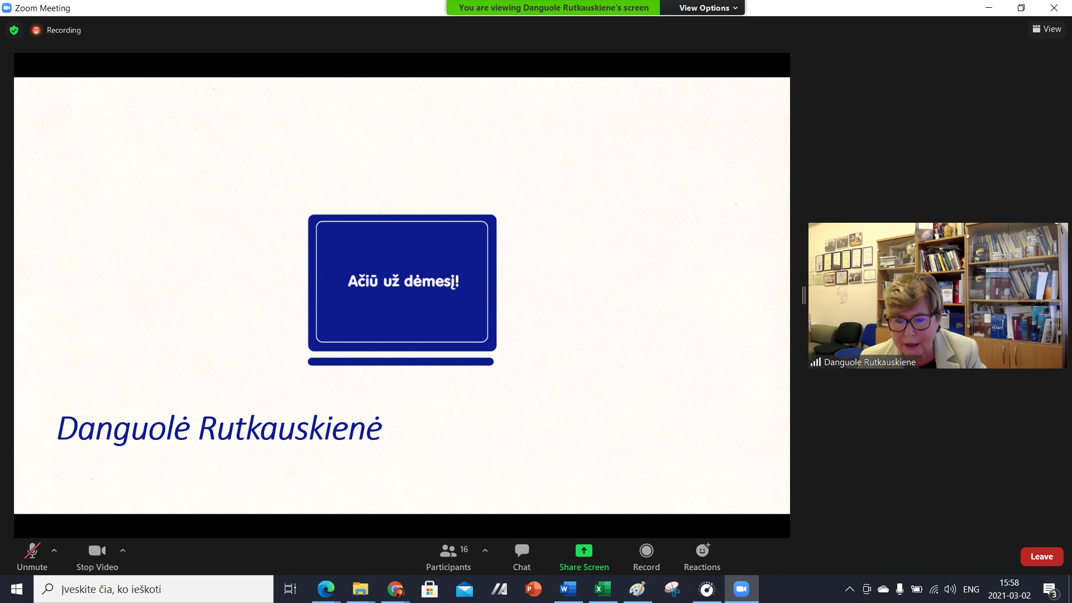Screen dimensions: 1072x603
Task: Open the clock showing 15:58
Action: click(1009, 589)
